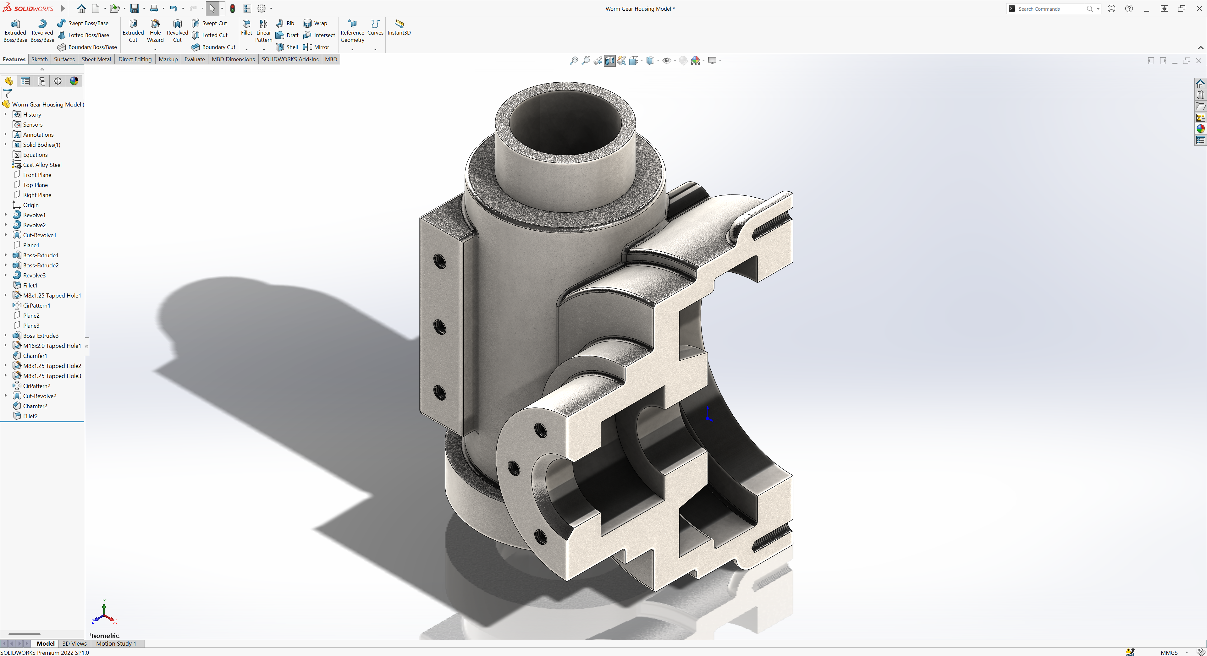
Task: Toggle Instant3D mode
Action: pos(399,27)
